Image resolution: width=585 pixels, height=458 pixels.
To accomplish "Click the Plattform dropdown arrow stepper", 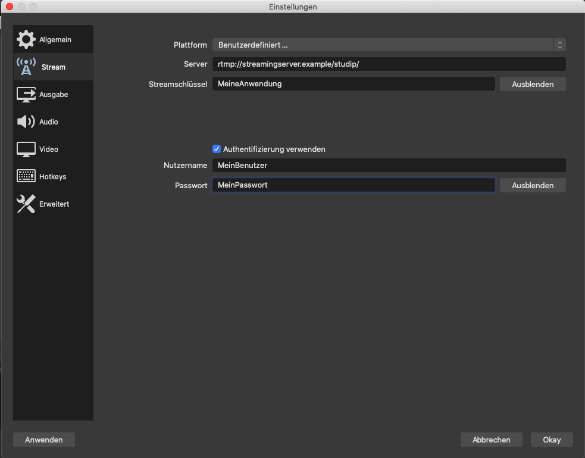I will pyautogui.click(x=559, y=45).
